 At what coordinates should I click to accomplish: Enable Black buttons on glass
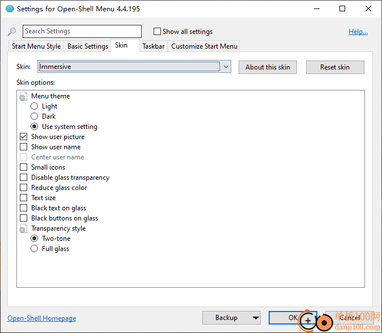(x=24, y=218)
